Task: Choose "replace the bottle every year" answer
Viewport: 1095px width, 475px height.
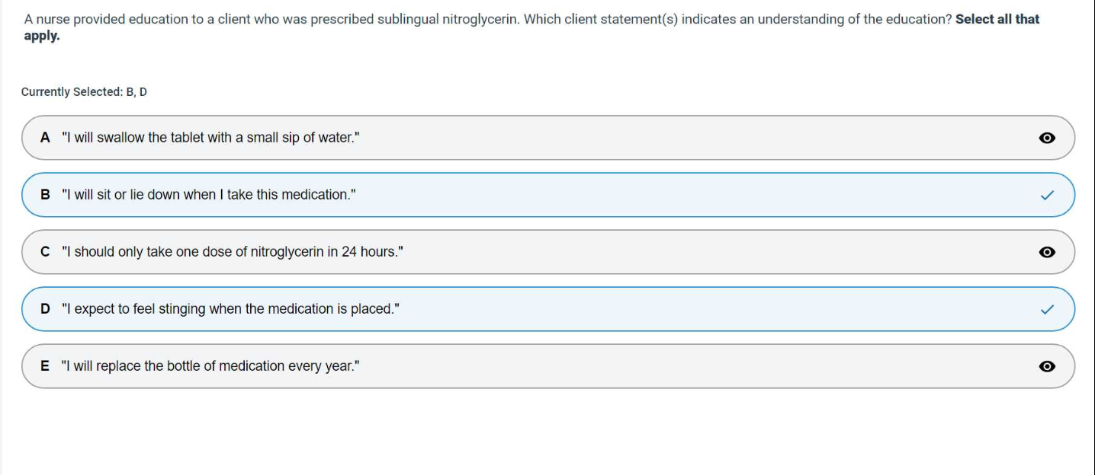Action: [210, 366]
